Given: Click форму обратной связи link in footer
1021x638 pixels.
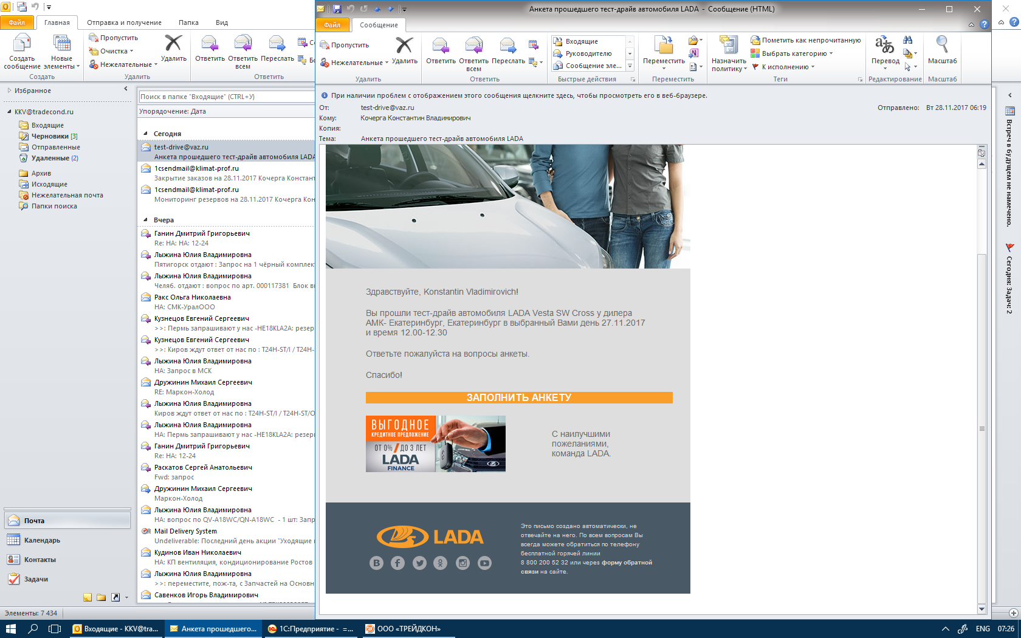Looking at the screenshot, I should click(x=586, y=567).
